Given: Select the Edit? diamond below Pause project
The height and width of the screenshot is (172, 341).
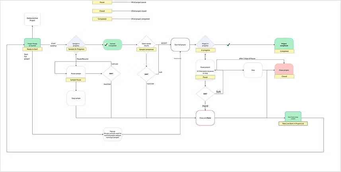Looking at the screenshot, I should [x=205, y=94].
